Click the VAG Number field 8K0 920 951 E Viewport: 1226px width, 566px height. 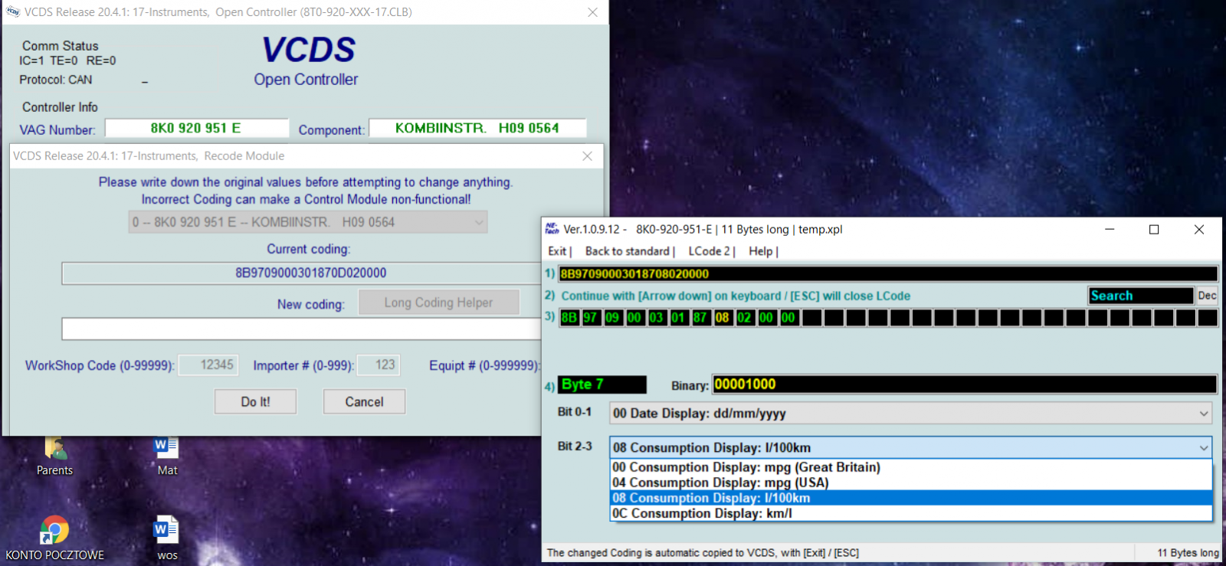click(196, 128)
